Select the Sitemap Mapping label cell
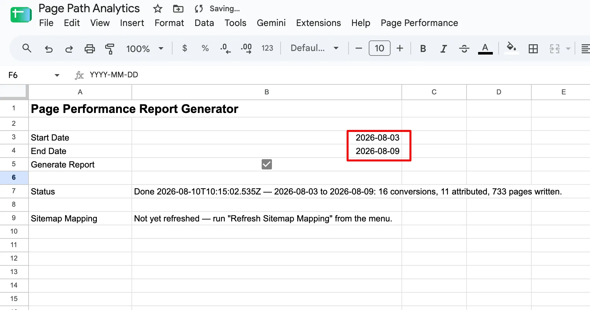Image resolution: width=590 pixels, height=310 pixels. [x=80, y=218]
